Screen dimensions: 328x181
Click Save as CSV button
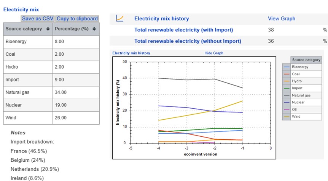(x=38, y=19)
